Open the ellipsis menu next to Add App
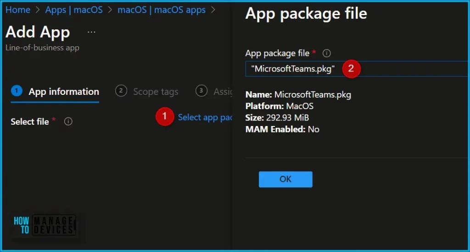This screenshot has height=252, width=470. click(x=91, y=32)
